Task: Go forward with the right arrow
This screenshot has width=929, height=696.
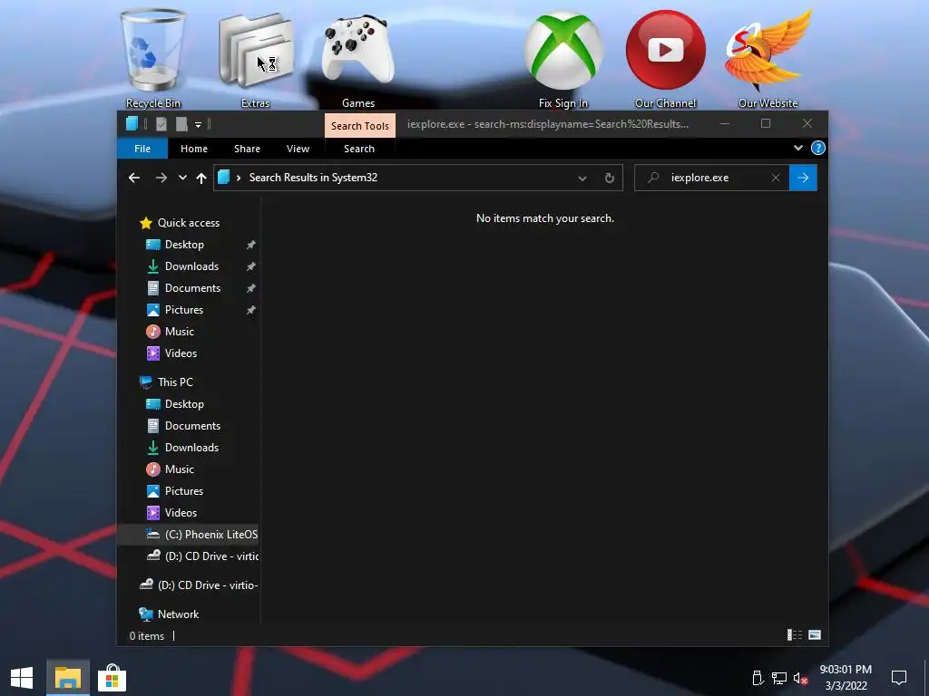Action: pos(161,178)
